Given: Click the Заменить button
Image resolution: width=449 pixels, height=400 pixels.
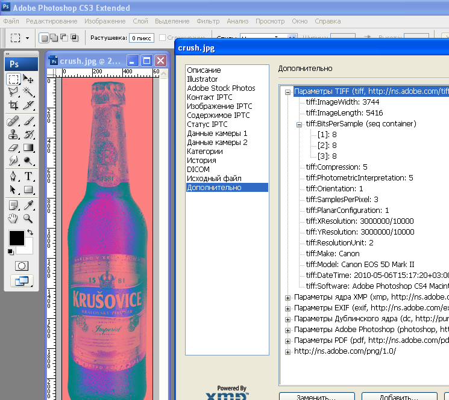Looking at the screenshot, I should pos(316,396).
